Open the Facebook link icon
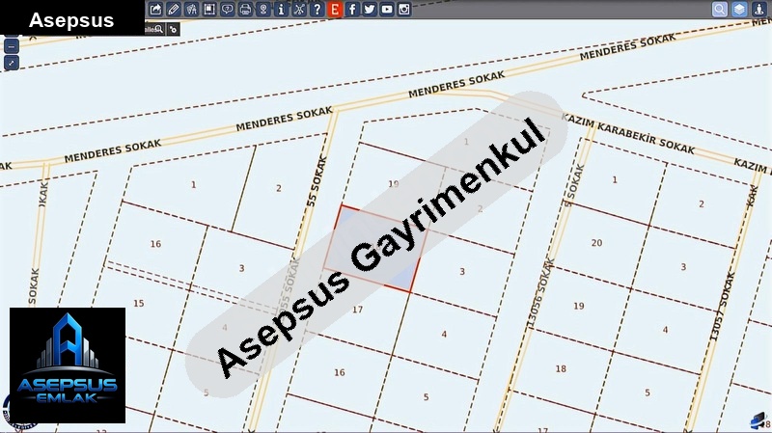Image resolution: width=772 pixels, height=433 pixels. click(352, 9)
